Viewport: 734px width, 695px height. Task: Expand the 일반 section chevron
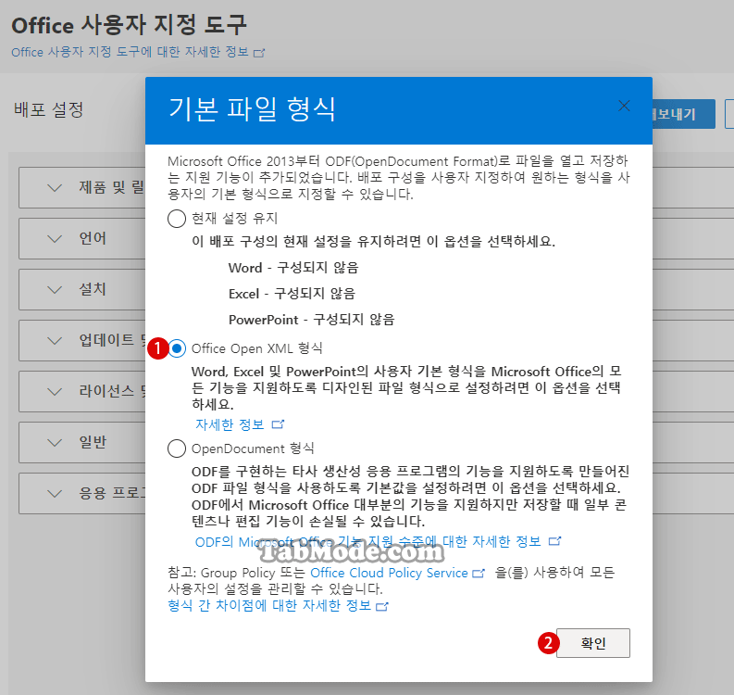pos(55,442)
